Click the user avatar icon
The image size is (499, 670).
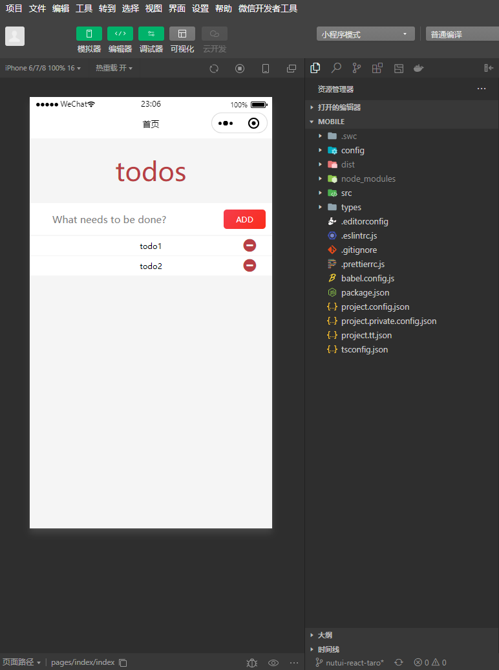14,36
